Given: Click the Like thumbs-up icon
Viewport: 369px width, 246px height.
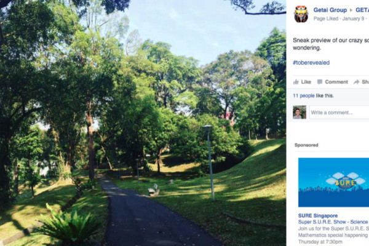Looking at the screenshot, I should (x=296, y=82).
